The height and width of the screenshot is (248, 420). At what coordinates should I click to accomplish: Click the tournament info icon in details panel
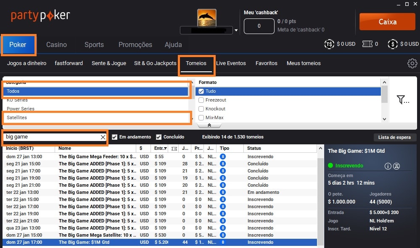click(388, 166)
